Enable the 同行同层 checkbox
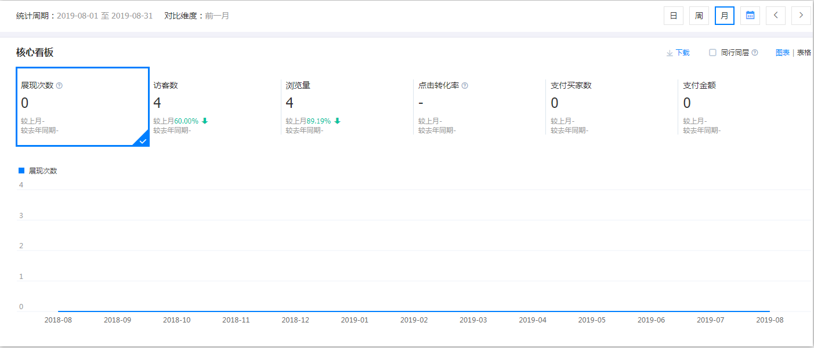Viewport: 814px width, 348px height. tap(713, 53)
